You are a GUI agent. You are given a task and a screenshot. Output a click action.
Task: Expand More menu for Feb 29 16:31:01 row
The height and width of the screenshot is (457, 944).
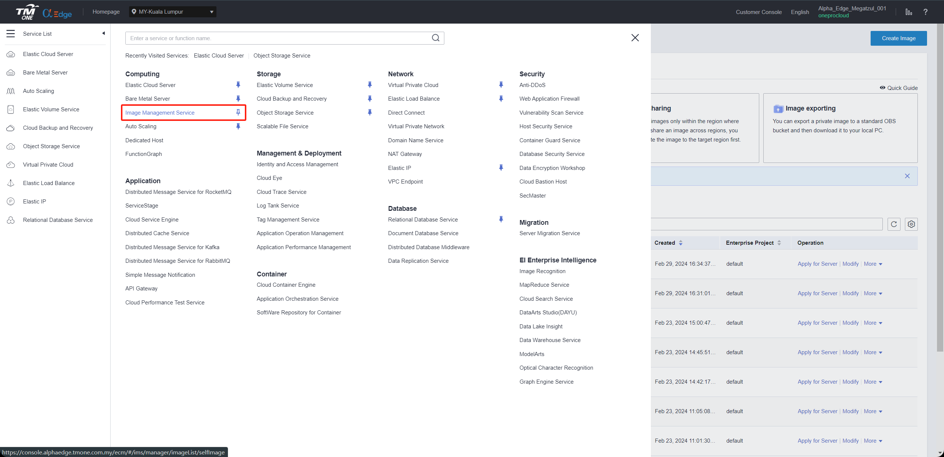(873, 293)
